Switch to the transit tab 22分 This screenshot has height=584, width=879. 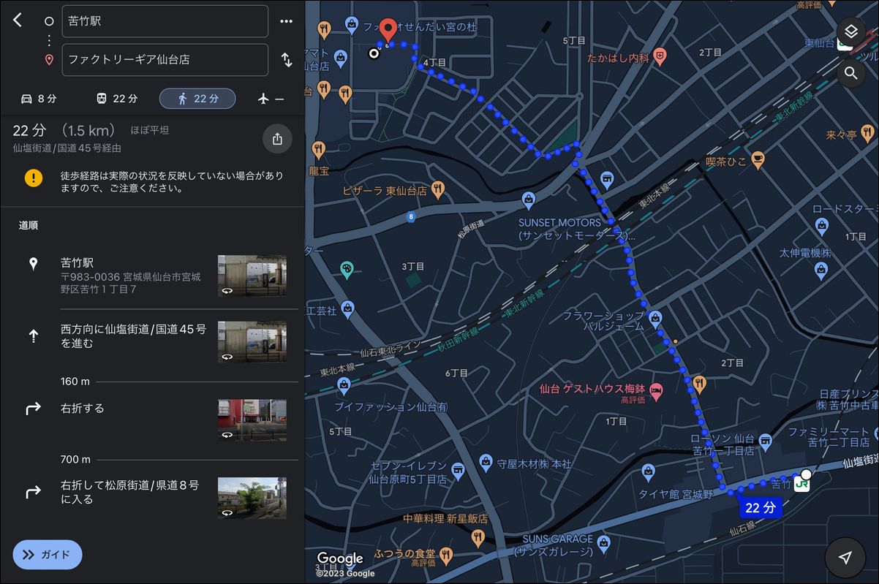116,99
